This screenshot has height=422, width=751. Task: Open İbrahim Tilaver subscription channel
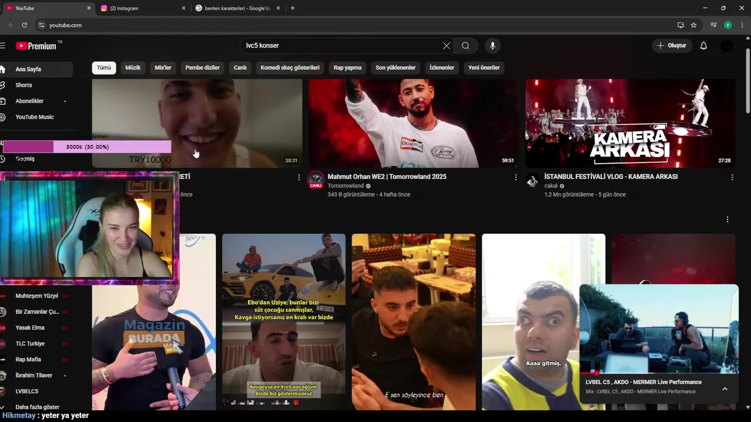point(36,375)
